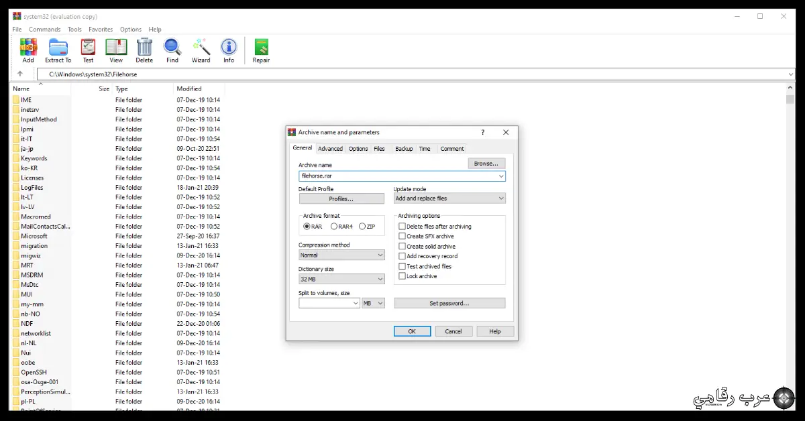
Task: Click the IME folder icon
Action: (x=16, y=100)
